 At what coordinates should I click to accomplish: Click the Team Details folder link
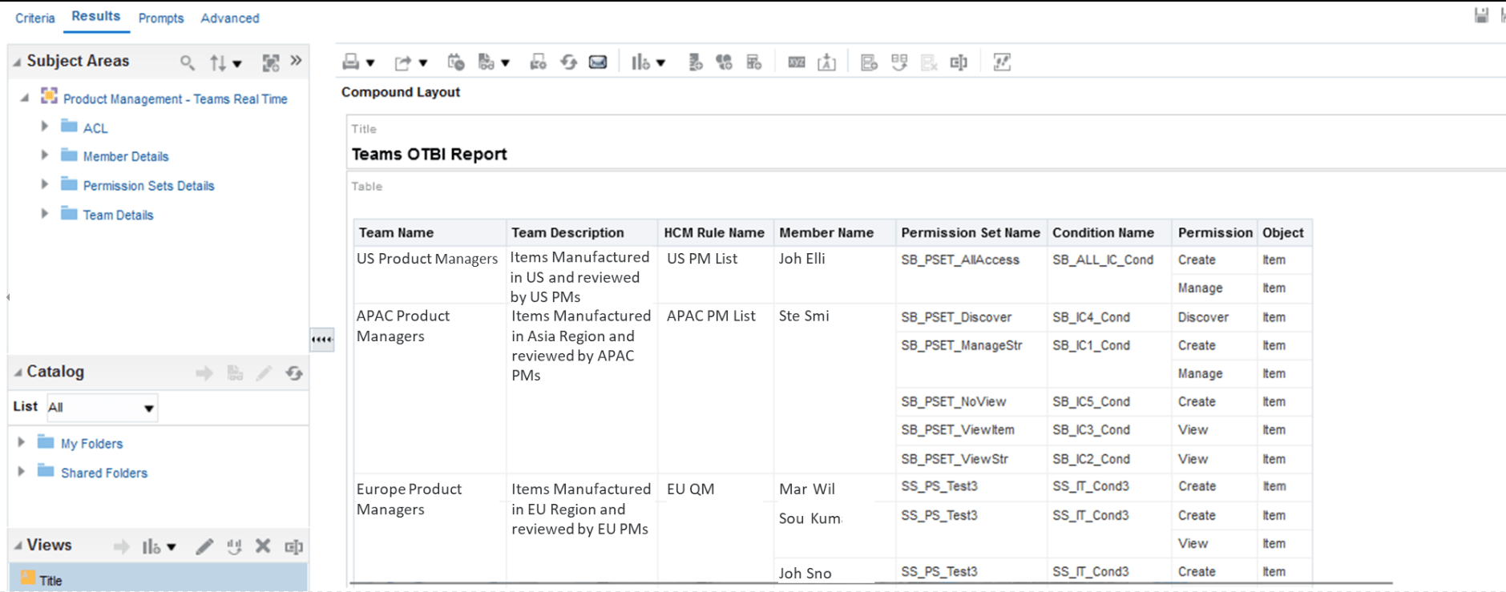118,215
